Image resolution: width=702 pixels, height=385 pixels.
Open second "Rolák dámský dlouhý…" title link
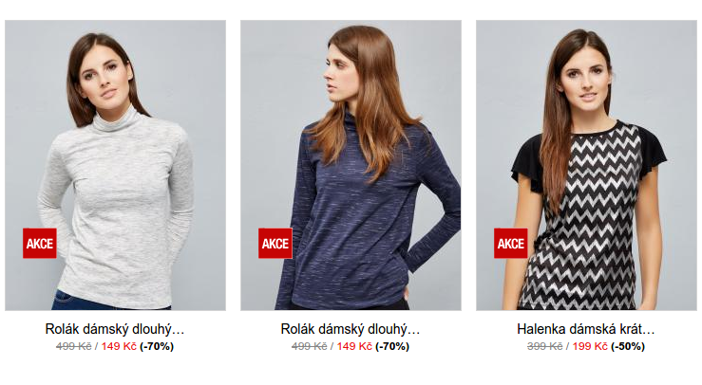(x=351, y=330)
